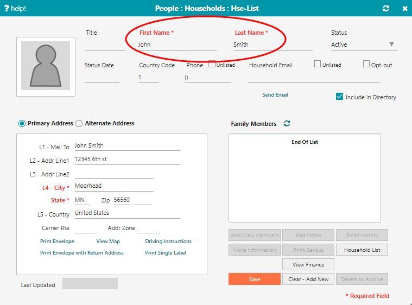412x305 pixels.
Task: Click the L5 Country field
Action: (x=127, y=213)
